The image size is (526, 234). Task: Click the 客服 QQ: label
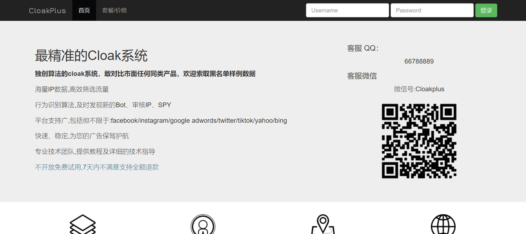click(x=363, y=48)
